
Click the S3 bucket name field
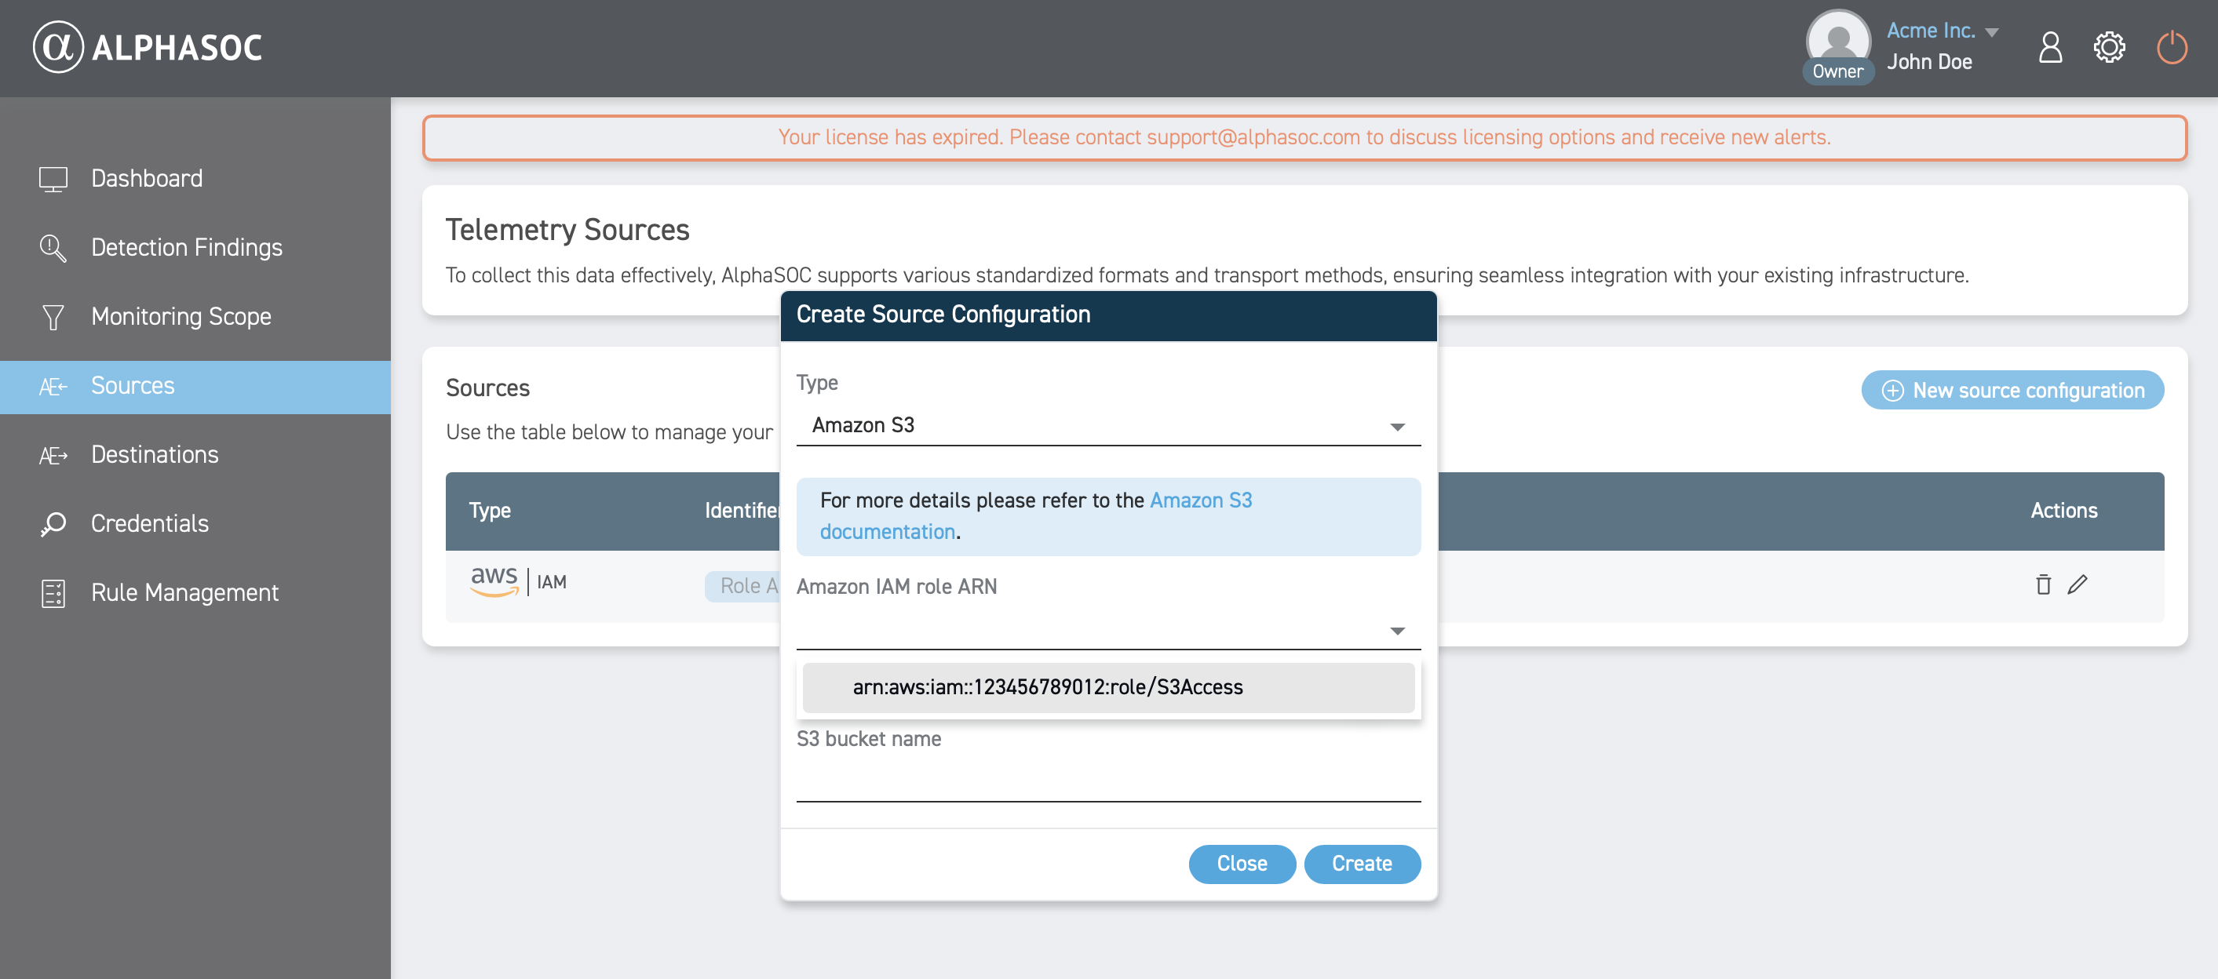pos(1107,781)
